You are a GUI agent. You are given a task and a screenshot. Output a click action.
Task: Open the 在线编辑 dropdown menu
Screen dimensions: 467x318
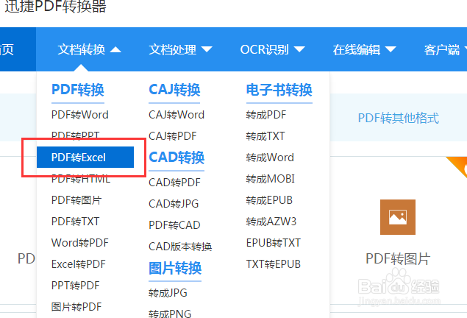(364, 49)
